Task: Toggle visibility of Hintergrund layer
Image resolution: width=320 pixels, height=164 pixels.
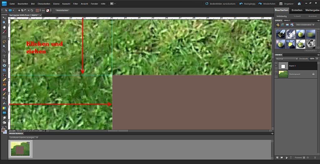Action: pos(276,74)
